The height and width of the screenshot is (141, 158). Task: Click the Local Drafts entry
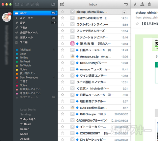[28, 109]
